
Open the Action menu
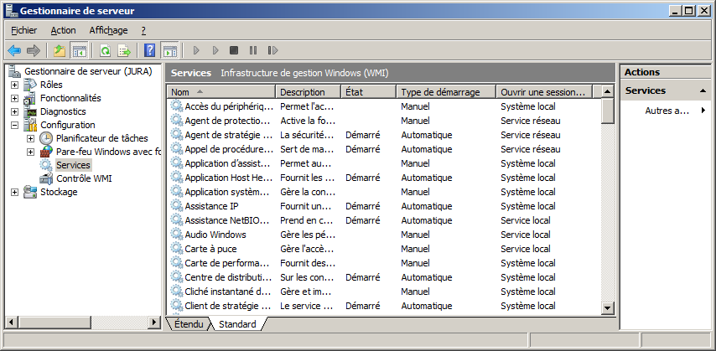63,30
